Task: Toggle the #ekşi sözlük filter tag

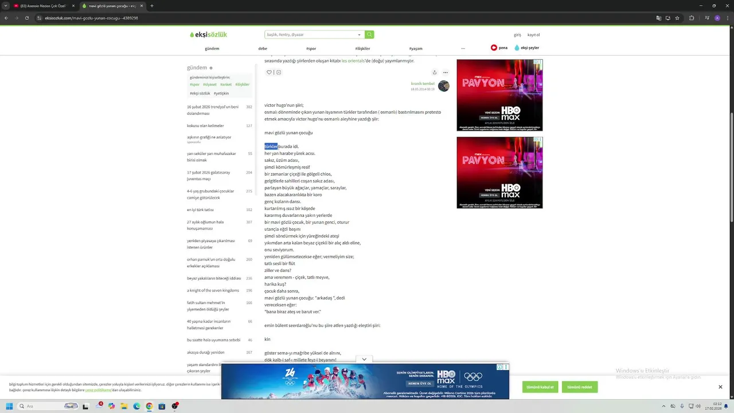Action: (x=200, y=93)
